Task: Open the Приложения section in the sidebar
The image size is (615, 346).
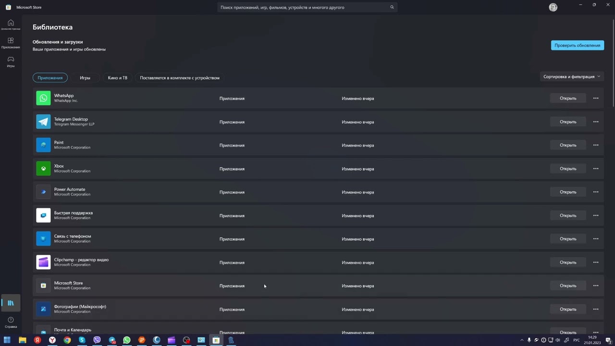Action: pos(11,43)
